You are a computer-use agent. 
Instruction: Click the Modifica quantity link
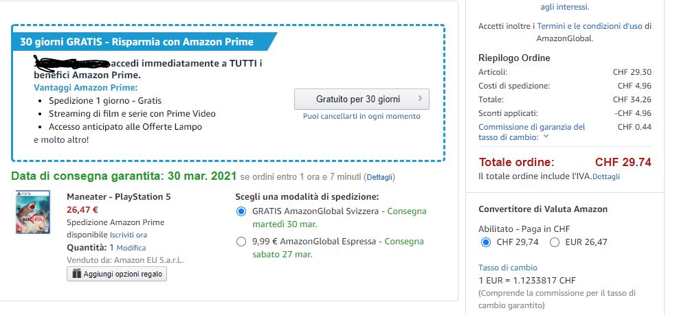(x=131, y=248)
